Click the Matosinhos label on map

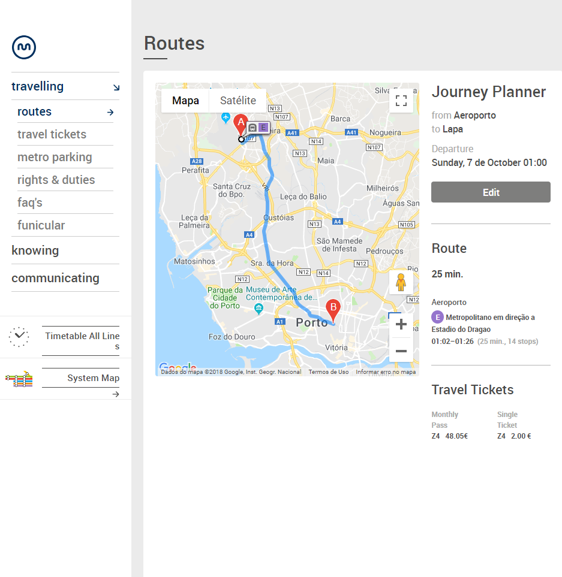(194, 261)
